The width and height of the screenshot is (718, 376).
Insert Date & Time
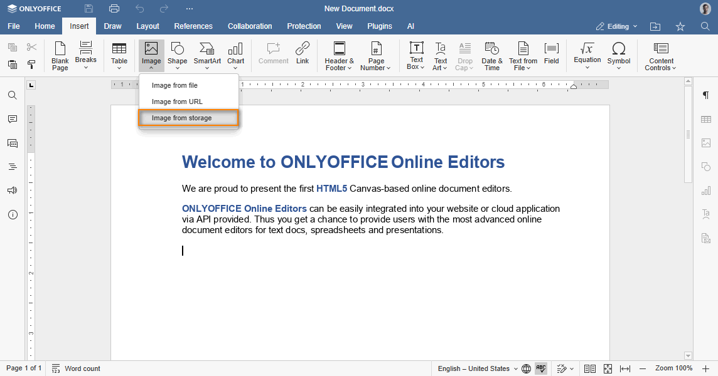point(492,56)
